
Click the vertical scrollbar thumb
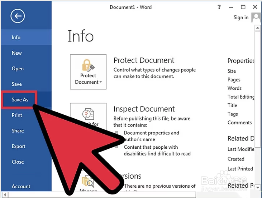click(x=258, y=89)
